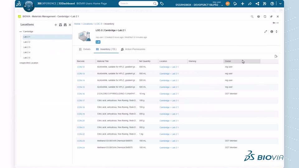Image resolution: width=299 pixels, height=168 pixels.
Task: Sort by Net Quantity column header
Action: [148, 61]
